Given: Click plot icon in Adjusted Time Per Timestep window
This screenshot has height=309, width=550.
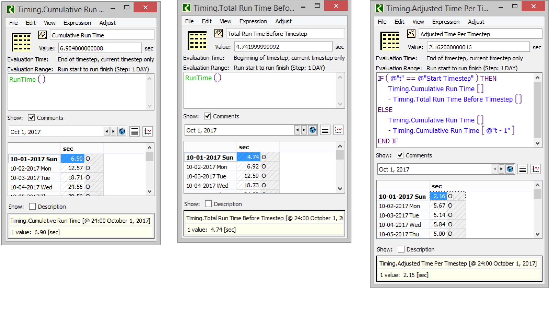Looking at the screenshot, I should 535,169.
